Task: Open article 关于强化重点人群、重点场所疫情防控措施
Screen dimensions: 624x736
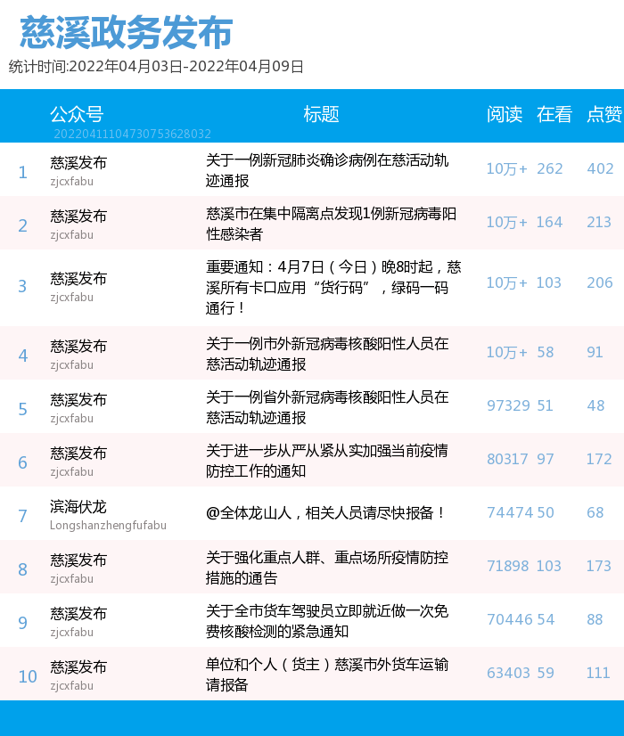Action: click(327, 568)
